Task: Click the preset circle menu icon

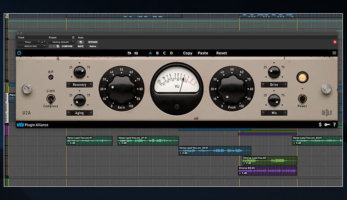Action: [73, 38]
